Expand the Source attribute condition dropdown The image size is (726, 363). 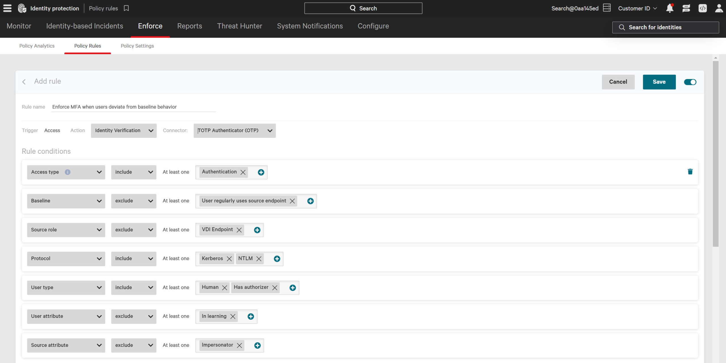pyautogui.click(x=66, y=345)
